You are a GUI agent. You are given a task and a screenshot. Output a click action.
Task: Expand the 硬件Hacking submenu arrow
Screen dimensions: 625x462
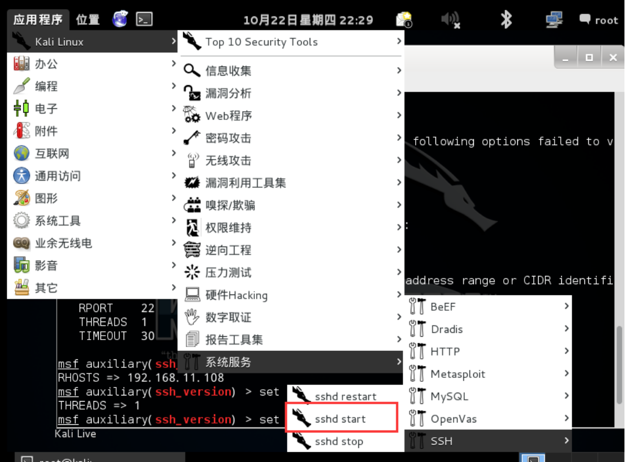[399, 294]
